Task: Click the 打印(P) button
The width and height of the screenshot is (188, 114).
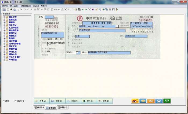Action: click(73, 101)
